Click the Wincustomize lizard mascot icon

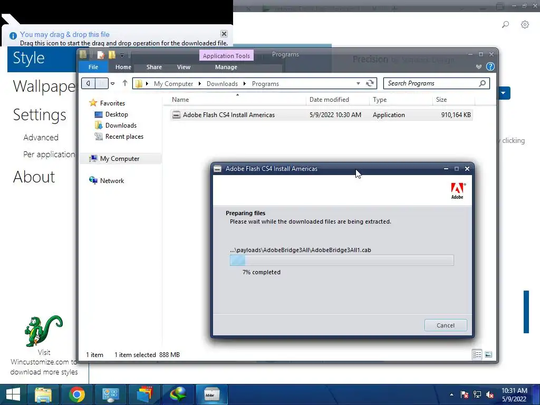43,331
